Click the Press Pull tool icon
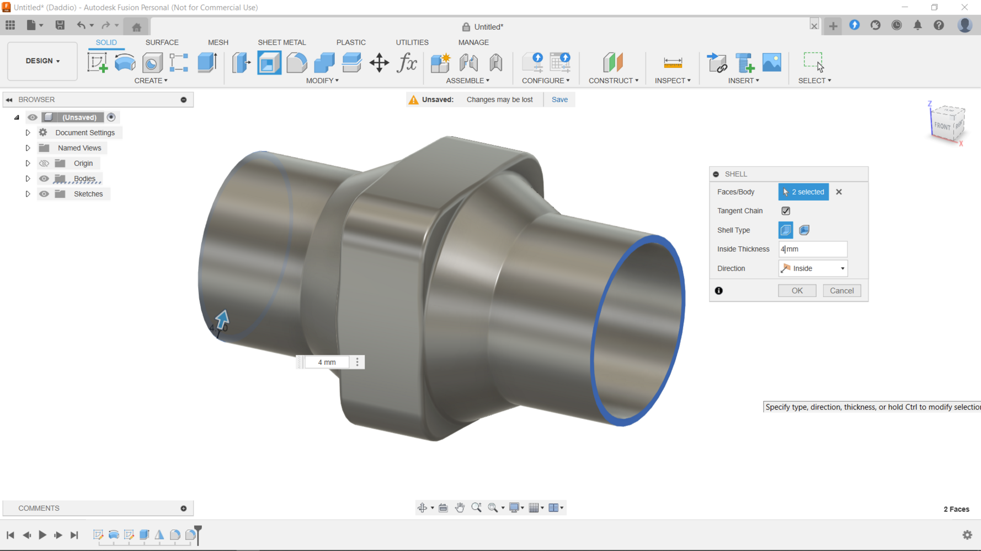 point(241,62)
